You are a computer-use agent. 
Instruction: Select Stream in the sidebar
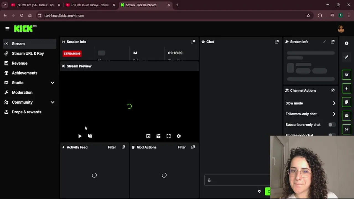pos(30,44)
